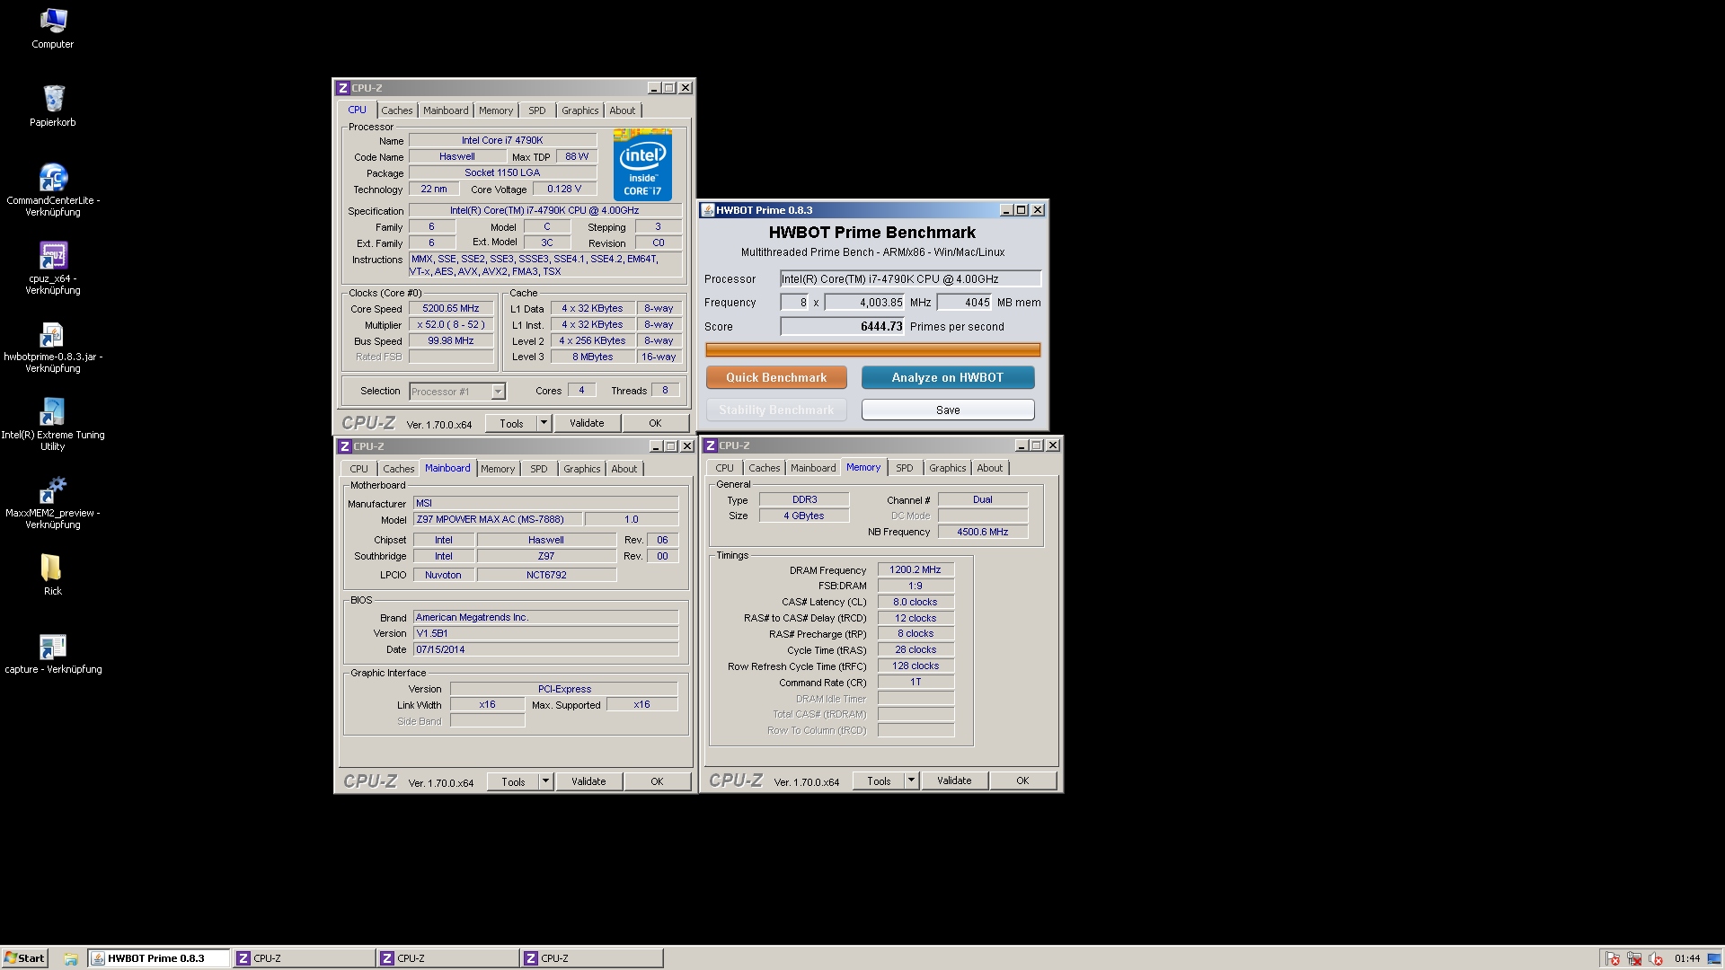Screen dimensions: 1725x970
Task: Click the show desktop tray icon
Action: pyautogui.click(x=1714, y=958)
